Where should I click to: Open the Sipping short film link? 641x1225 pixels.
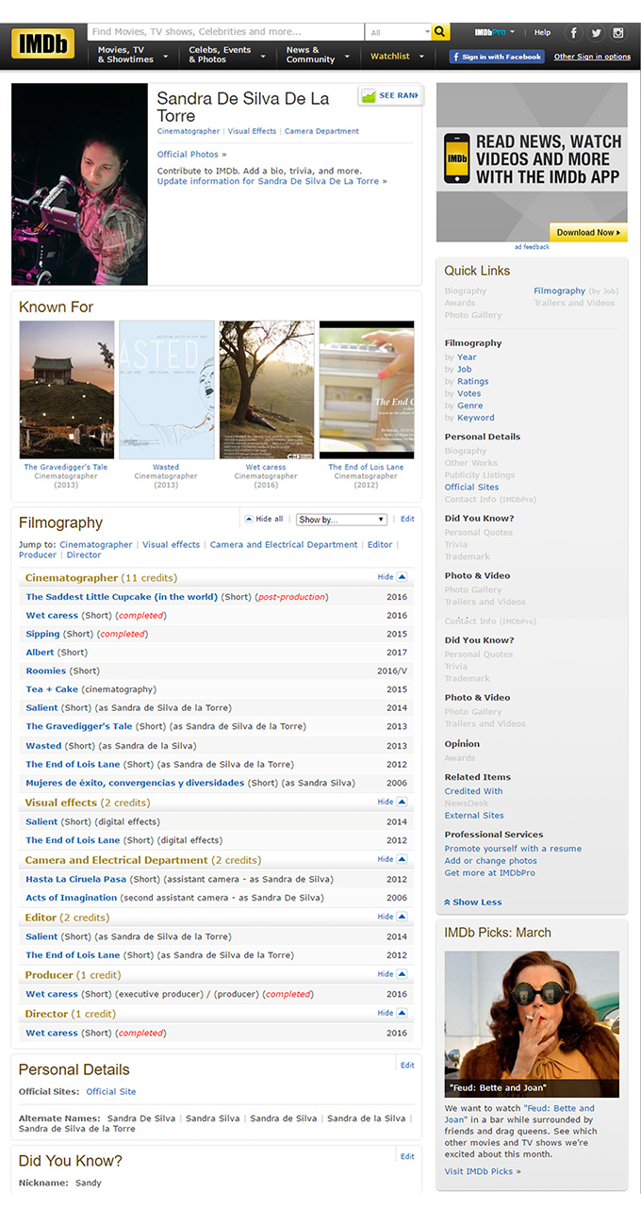pos(42,634)
